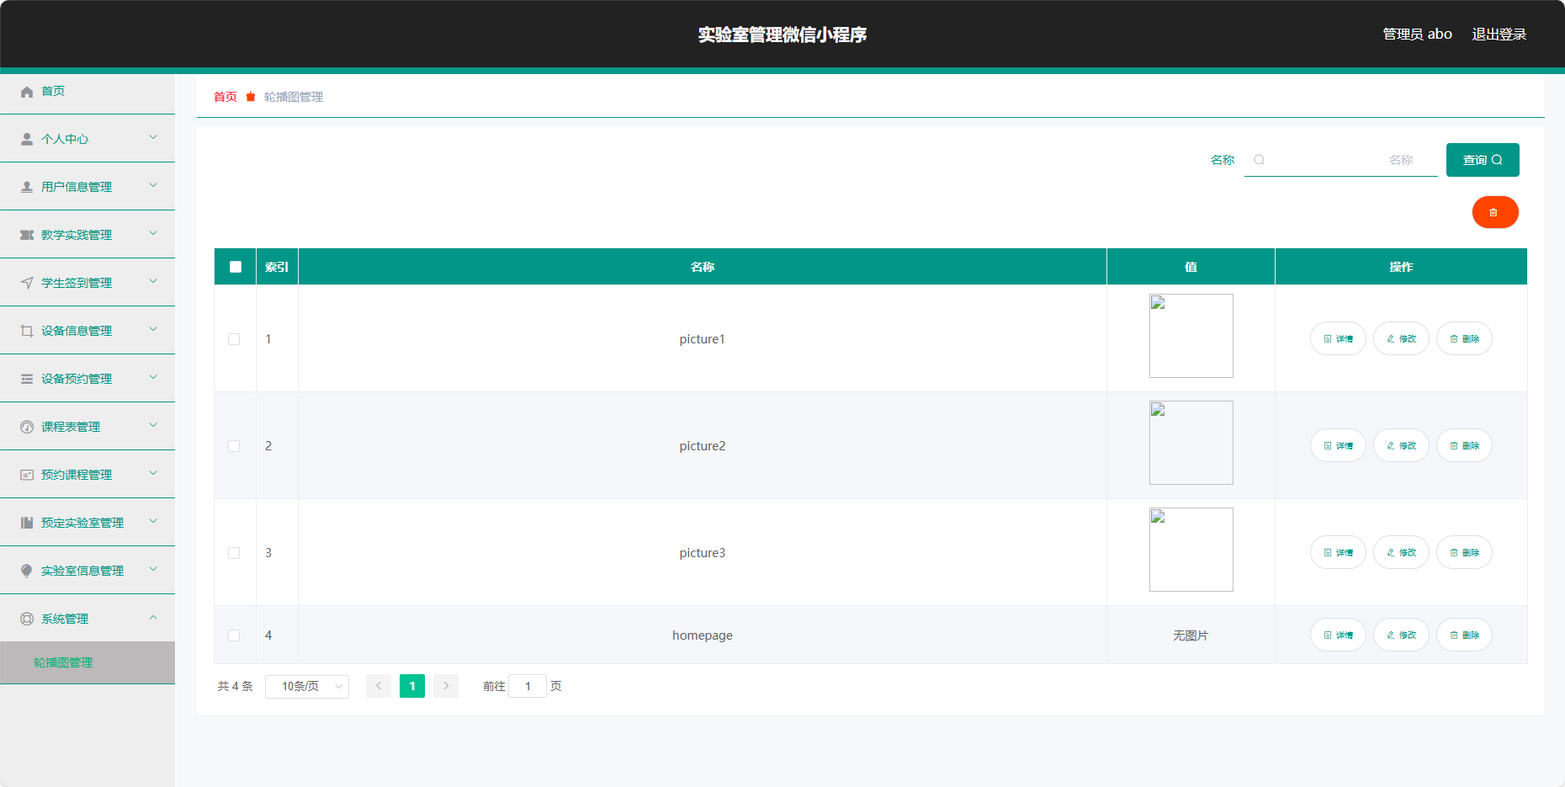The image size is (1565, 787).
Task: Click the red breadcrumb separator icon
Action: point(251,97)
